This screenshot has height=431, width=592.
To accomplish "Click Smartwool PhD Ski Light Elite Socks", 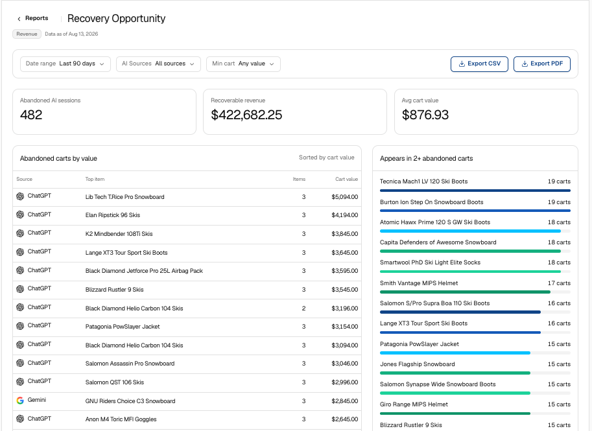I will (x=430, y=262).
